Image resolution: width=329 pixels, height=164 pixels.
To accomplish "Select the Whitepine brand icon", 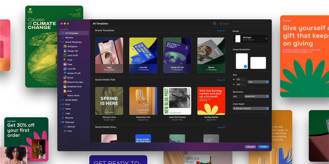I will [65, 46].
